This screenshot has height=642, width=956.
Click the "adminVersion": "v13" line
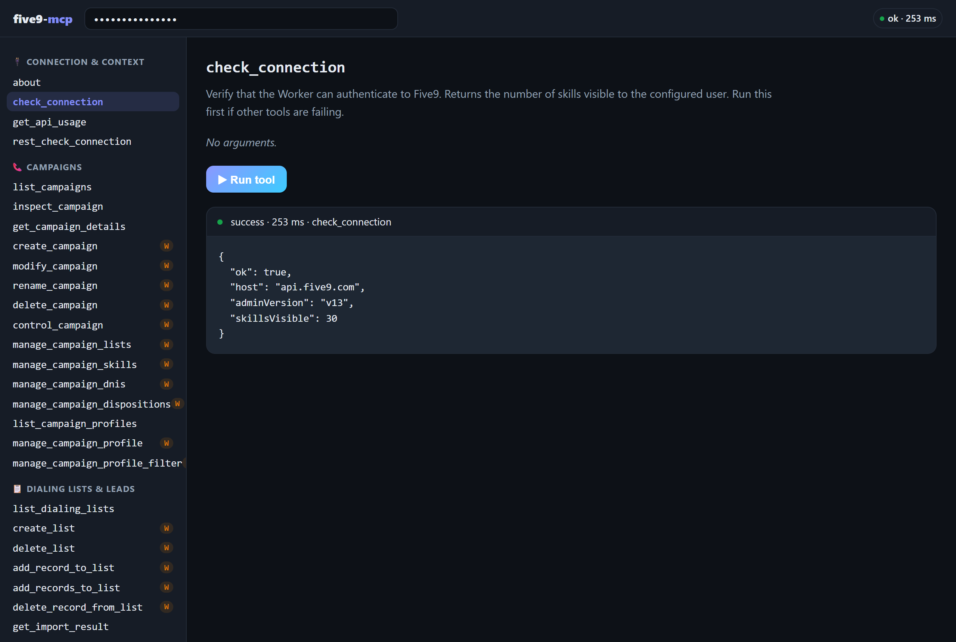292,303
